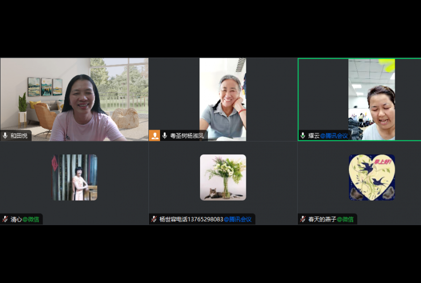
Task: Click muted microphone icon beside 春天的燕子
Action: click(303, 219)
